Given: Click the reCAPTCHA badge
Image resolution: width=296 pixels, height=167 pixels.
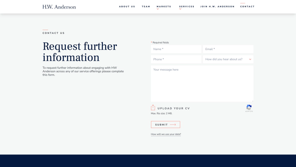Looking at the screenshot, I should [249, 108].
